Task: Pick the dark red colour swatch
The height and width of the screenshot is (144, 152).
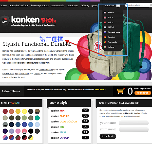Action: click(5, 111)
